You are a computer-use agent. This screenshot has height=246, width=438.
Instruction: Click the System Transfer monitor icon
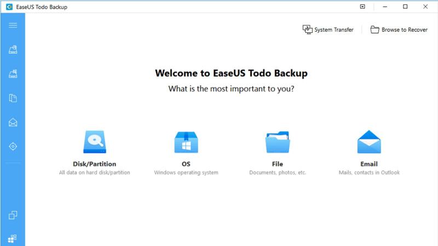[308, 30]
